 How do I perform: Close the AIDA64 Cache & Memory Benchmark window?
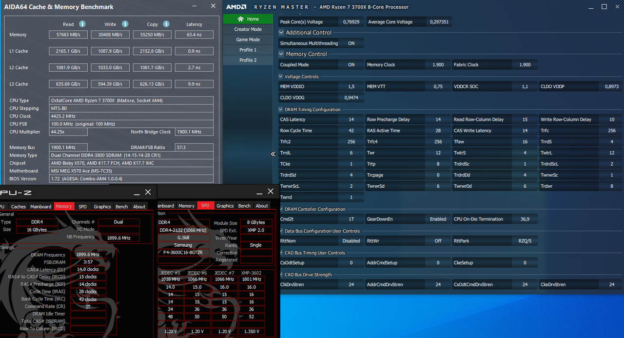213,6
